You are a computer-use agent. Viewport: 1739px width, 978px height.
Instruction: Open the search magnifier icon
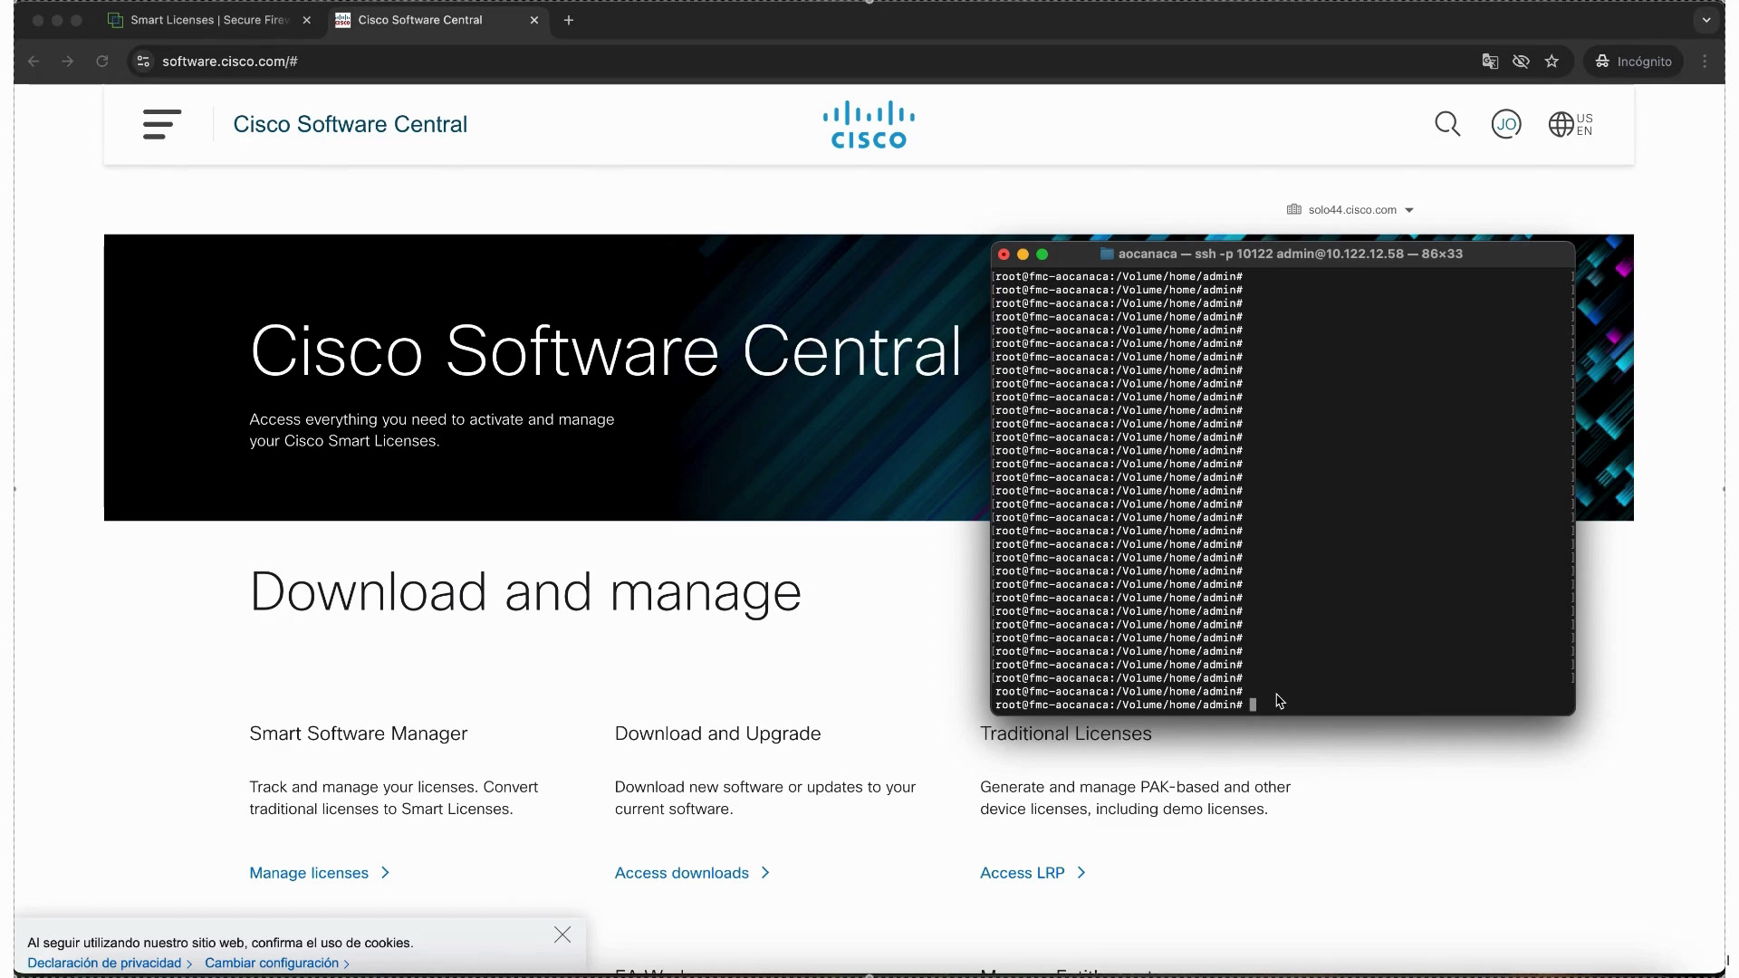tap(1447, 124)
